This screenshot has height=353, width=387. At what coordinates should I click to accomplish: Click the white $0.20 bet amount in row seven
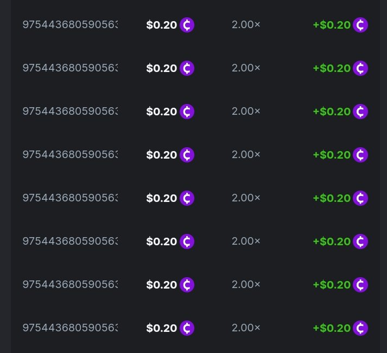pos(162,285)
